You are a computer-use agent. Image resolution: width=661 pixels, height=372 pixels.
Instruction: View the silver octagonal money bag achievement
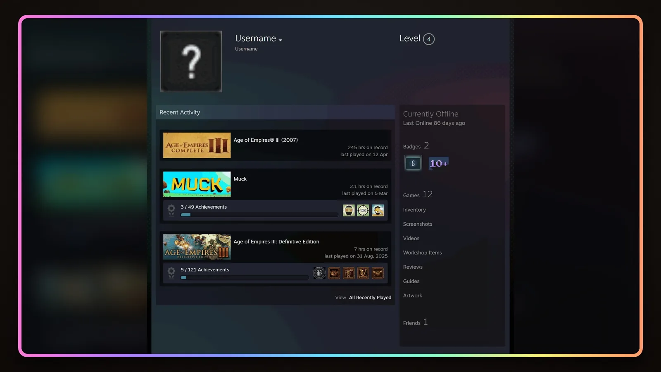[319, 273]
